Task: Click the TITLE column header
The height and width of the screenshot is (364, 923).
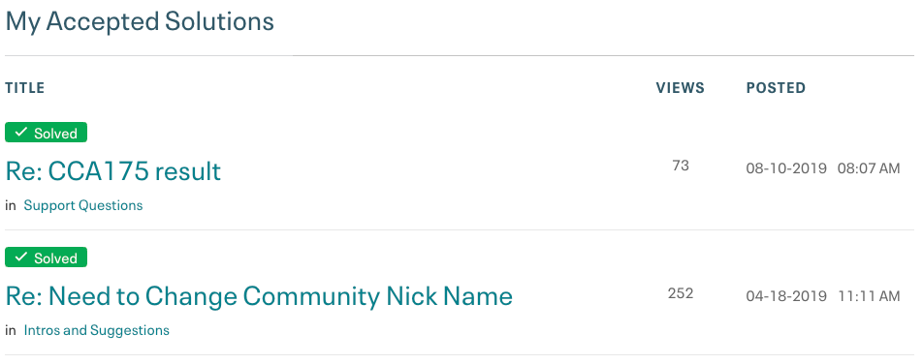Action: tap(25, 88)
